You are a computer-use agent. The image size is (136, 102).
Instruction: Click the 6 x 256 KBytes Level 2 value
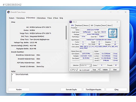(x=106, y=58)
